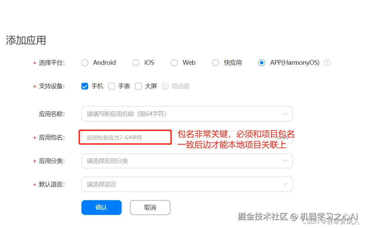Click the help icon beside APP(HarmonyOS)

click(327, 63)
